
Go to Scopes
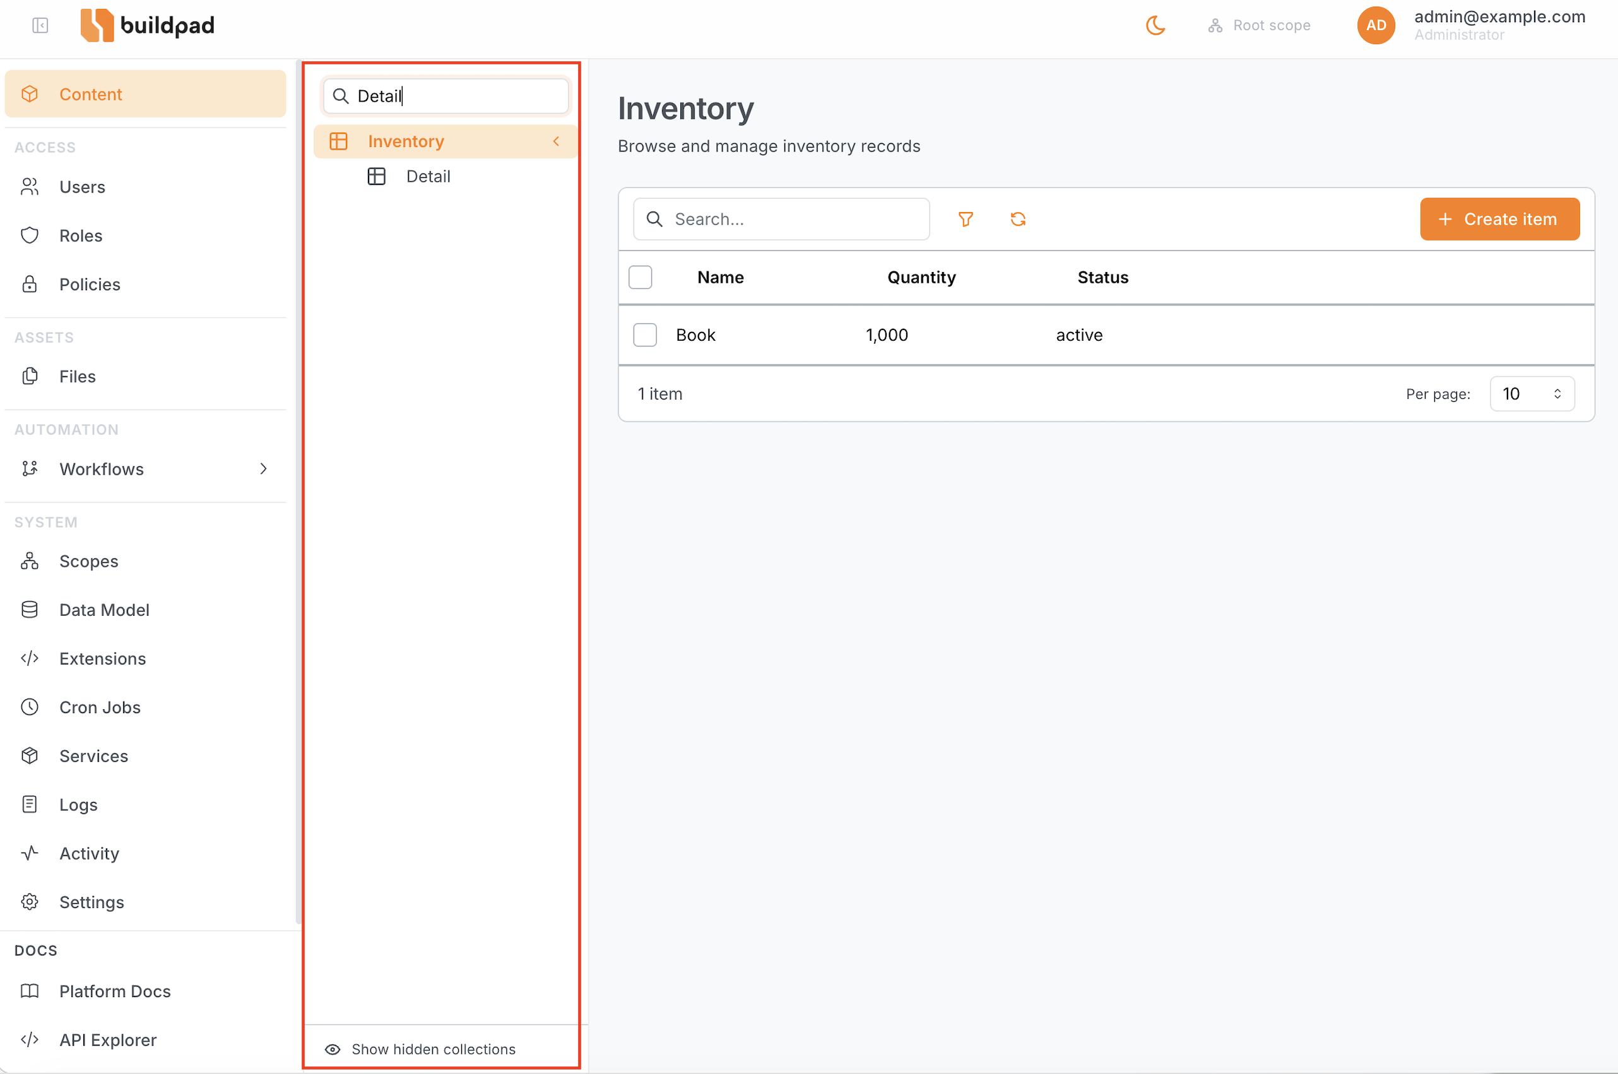(145, 562)
